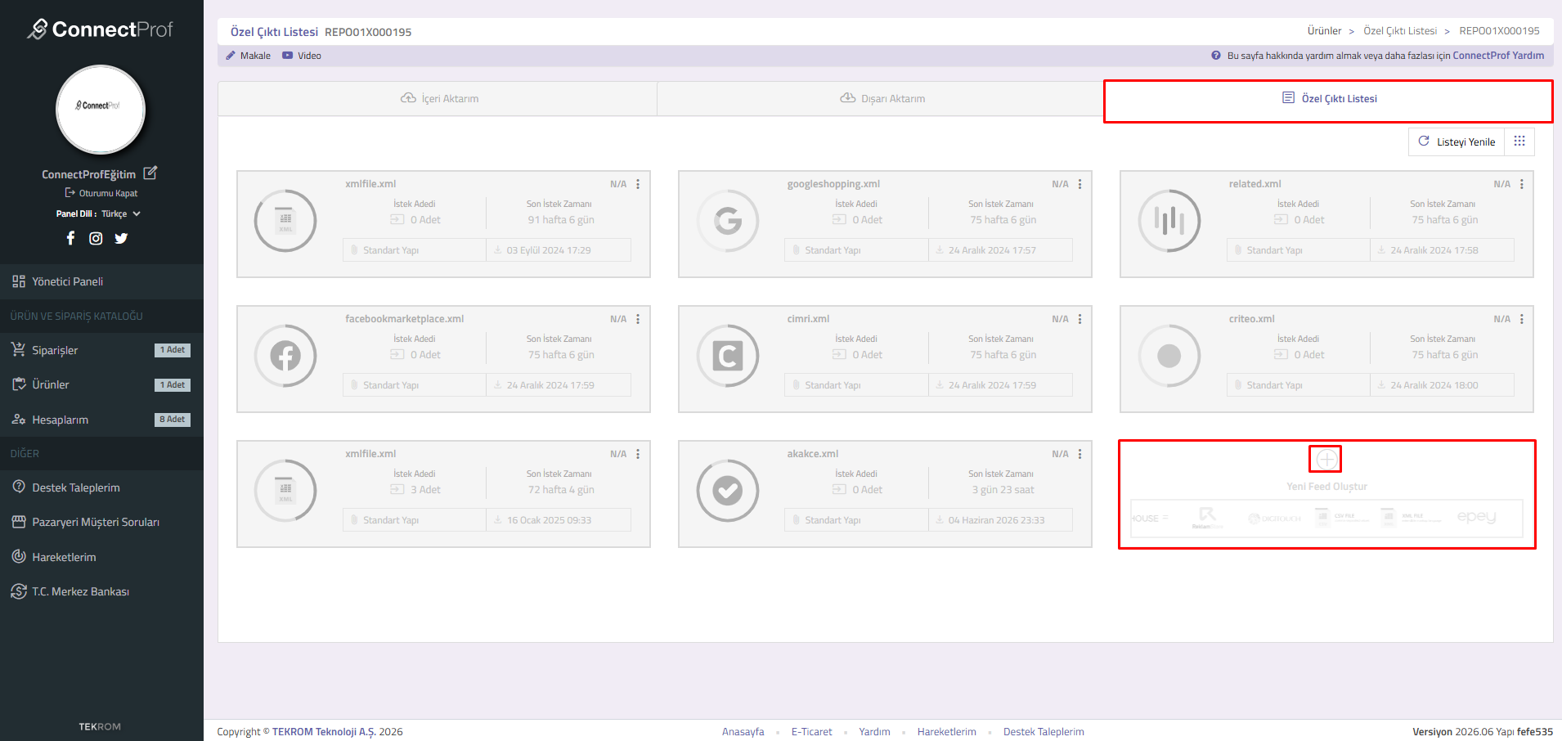1562x741 pixels.
Task: Open options menu of akakce.xml card
Action: pos(1079,454)
